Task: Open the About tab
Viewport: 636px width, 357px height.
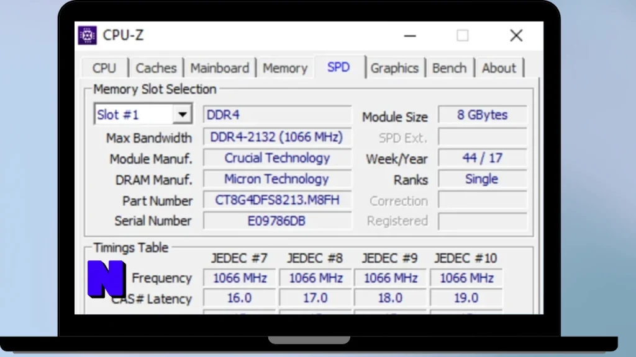Action: pos(499,68)
